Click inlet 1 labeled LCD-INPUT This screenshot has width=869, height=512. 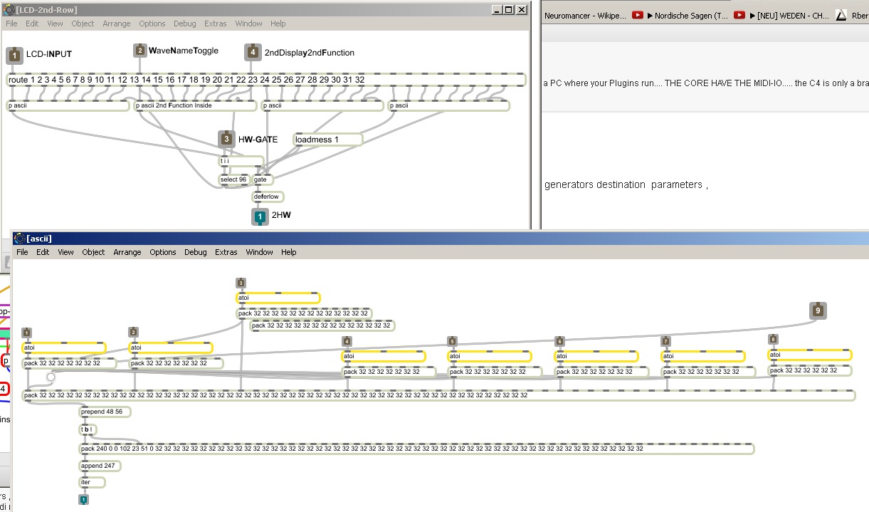14,55
